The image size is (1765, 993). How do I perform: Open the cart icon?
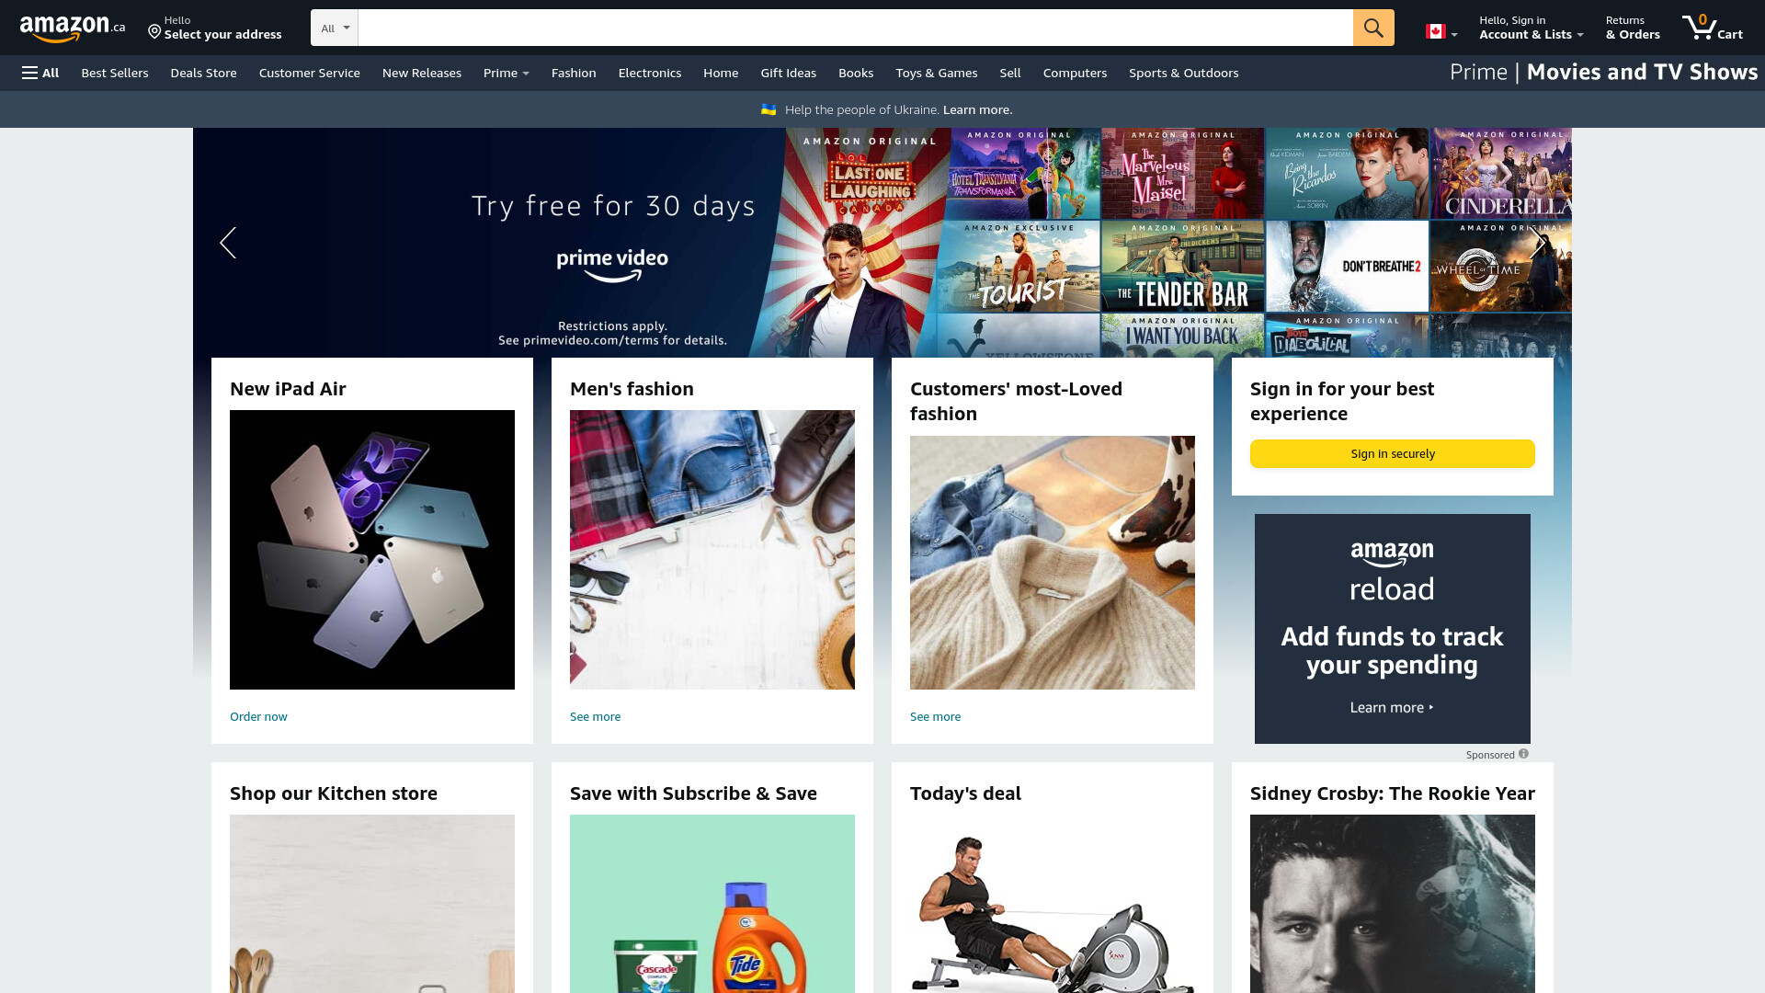(x=1712, y=28)
